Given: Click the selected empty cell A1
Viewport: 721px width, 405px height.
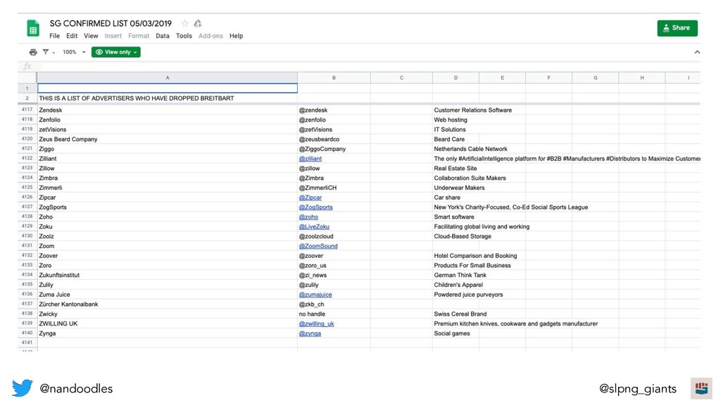Looking at the screenshot, I should (168, 88).
